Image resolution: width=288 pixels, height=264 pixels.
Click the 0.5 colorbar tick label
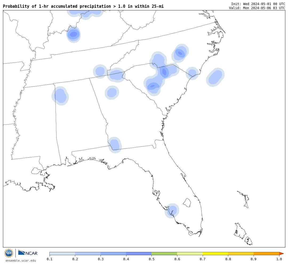pyautogui.click(x=151, y=259)
